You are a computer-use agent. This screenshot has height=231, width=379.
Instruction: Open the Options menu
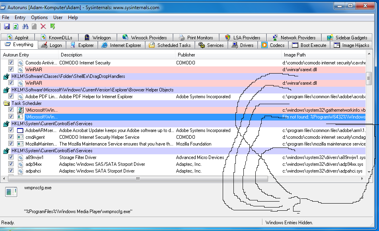39,17
